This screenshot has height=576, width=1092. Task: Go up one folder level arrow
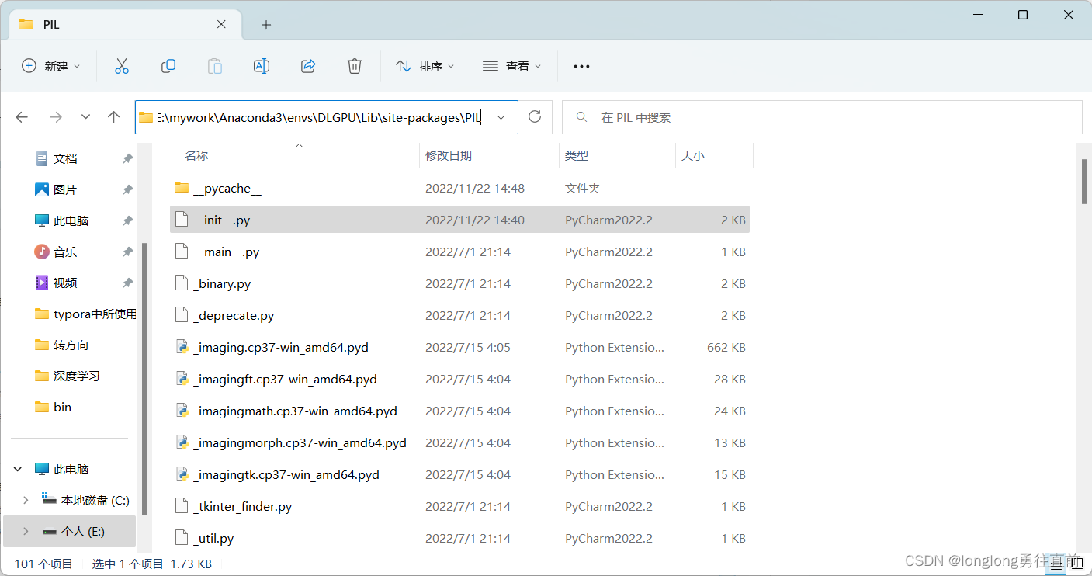(x=114, y=117)
